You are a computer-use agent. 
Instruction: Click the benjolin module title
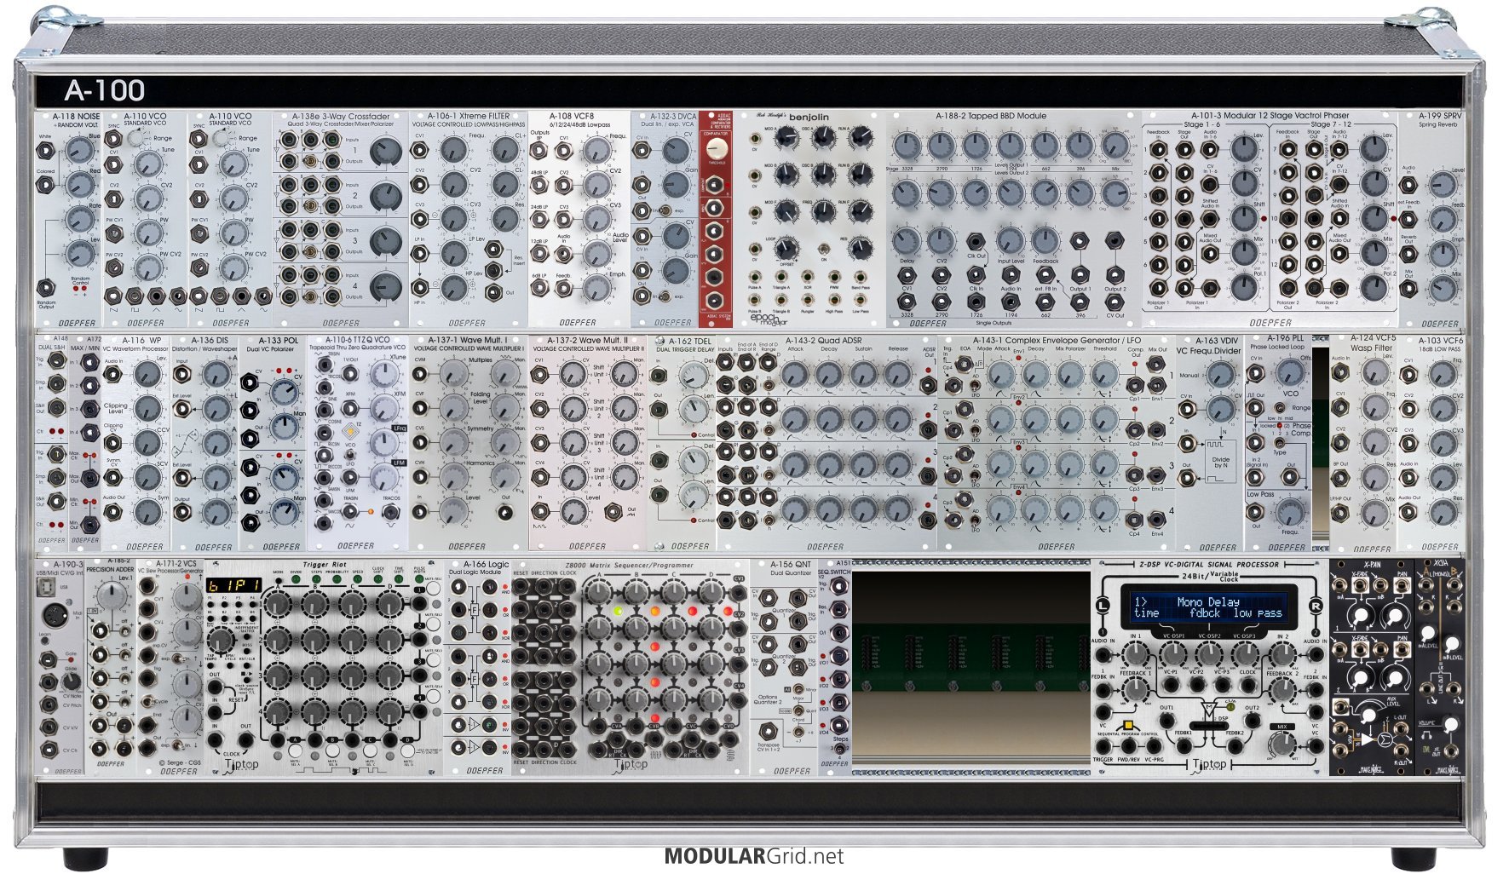pyautogui.click(x=808, y=117)
